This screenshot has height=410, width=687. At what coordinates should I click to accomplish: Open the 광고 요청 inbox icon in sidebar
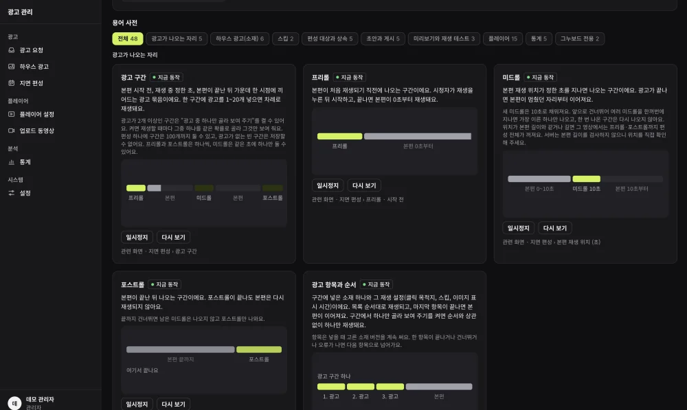tap(12, 50)
